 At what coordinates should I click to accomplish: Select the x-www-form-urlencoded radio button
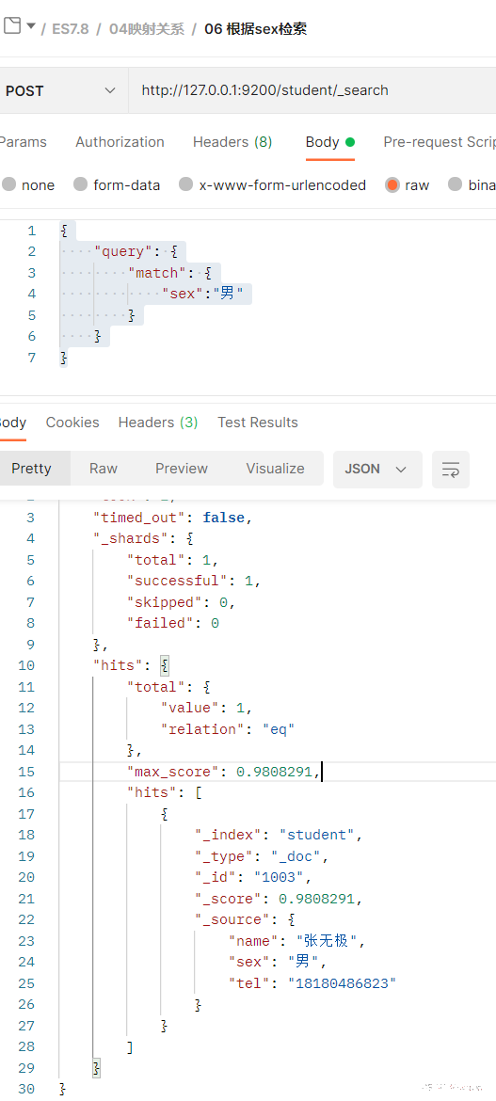pyautogui.click(x=185, y=184)
